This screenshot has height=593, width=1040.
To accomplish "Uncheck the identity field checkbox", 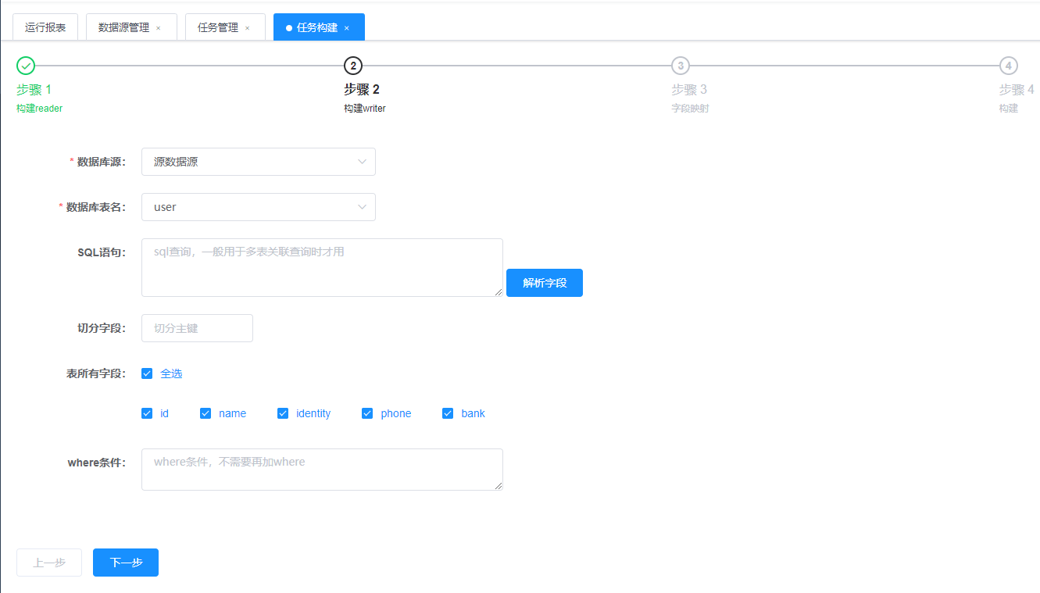I will [283, 413].
